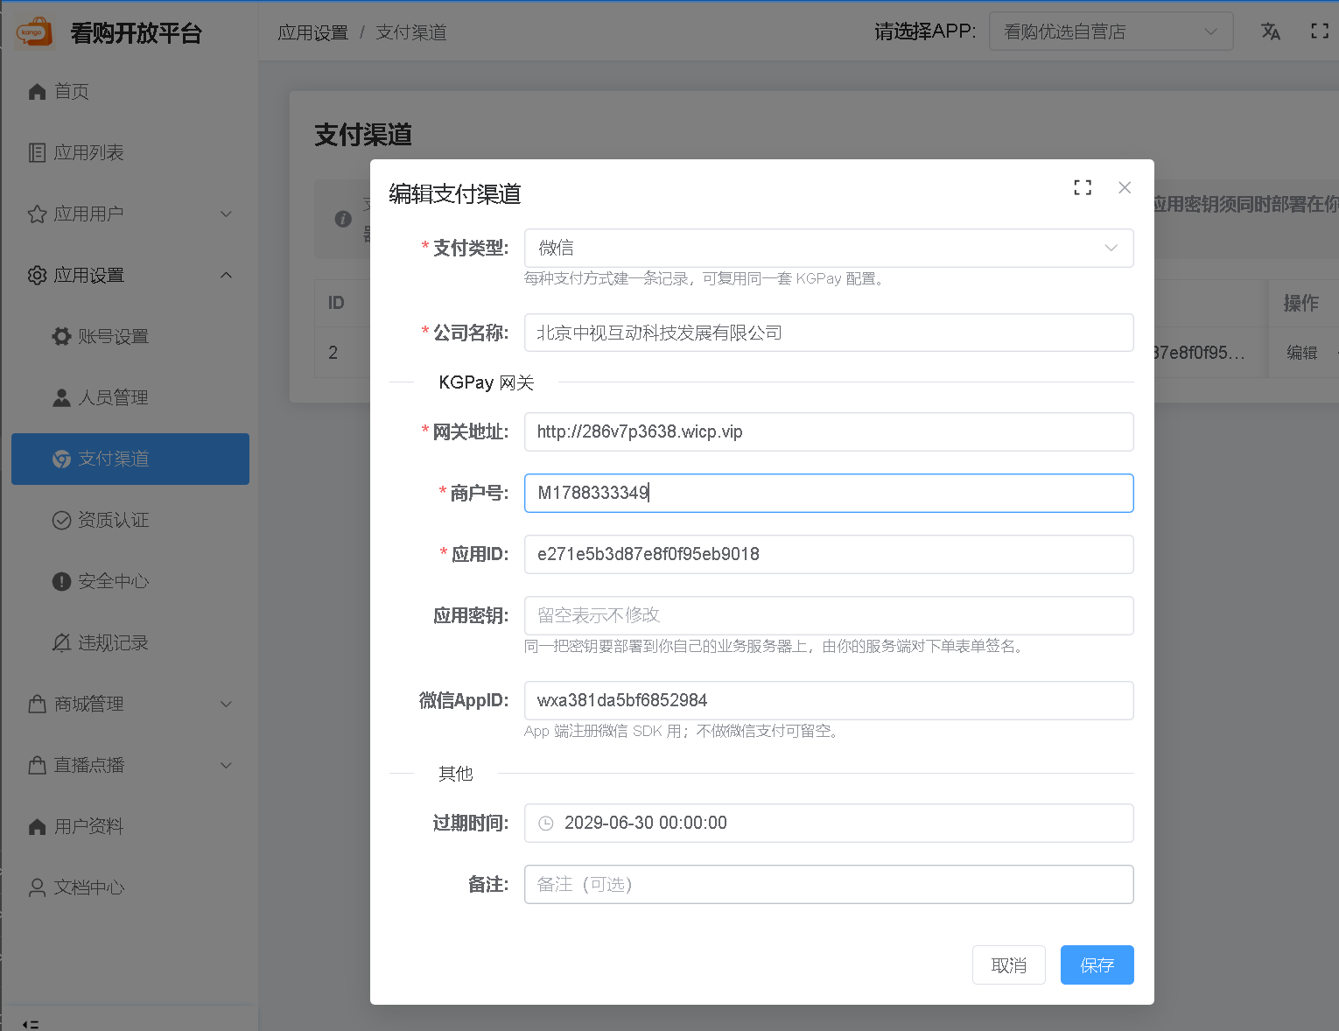Click the 备注 input field
The image size is (1339, 1031).
pyautogui.click(x=829, y=884)
